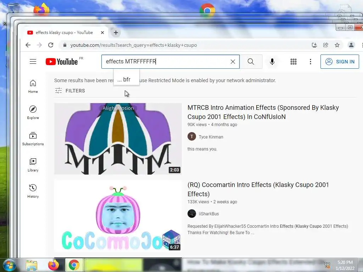Open Explore in the sidebar
The width and height of the screenshot is (363, 272).
[x=33, y=112]
